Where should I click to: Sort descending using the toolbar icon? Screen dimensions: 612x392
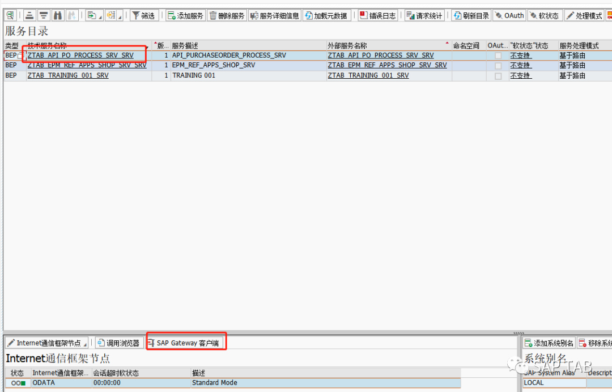(44, 16)
